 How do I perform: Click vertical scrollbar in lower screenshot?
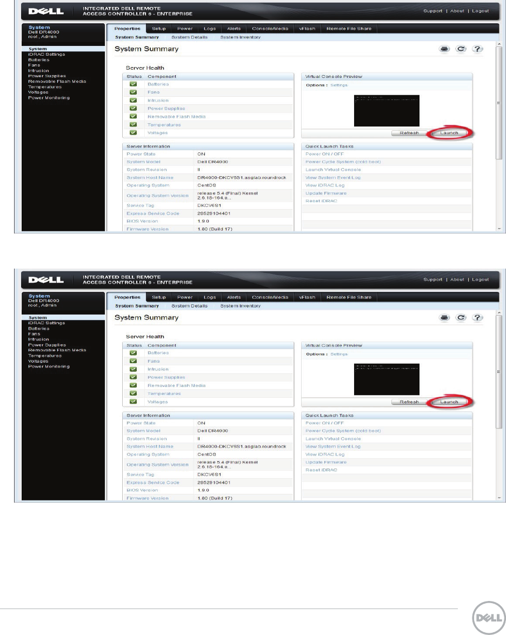pos(499,372)
